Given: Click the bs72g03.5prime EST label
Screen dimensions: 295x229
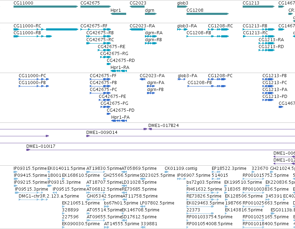Looking at the screenshot, I should (203, 182).
